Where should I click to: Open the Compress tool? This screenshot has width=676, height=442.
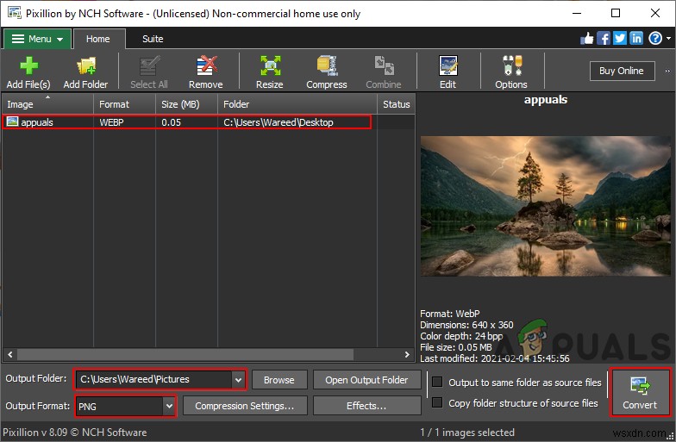pyautogui.click(x=327, y=65)
